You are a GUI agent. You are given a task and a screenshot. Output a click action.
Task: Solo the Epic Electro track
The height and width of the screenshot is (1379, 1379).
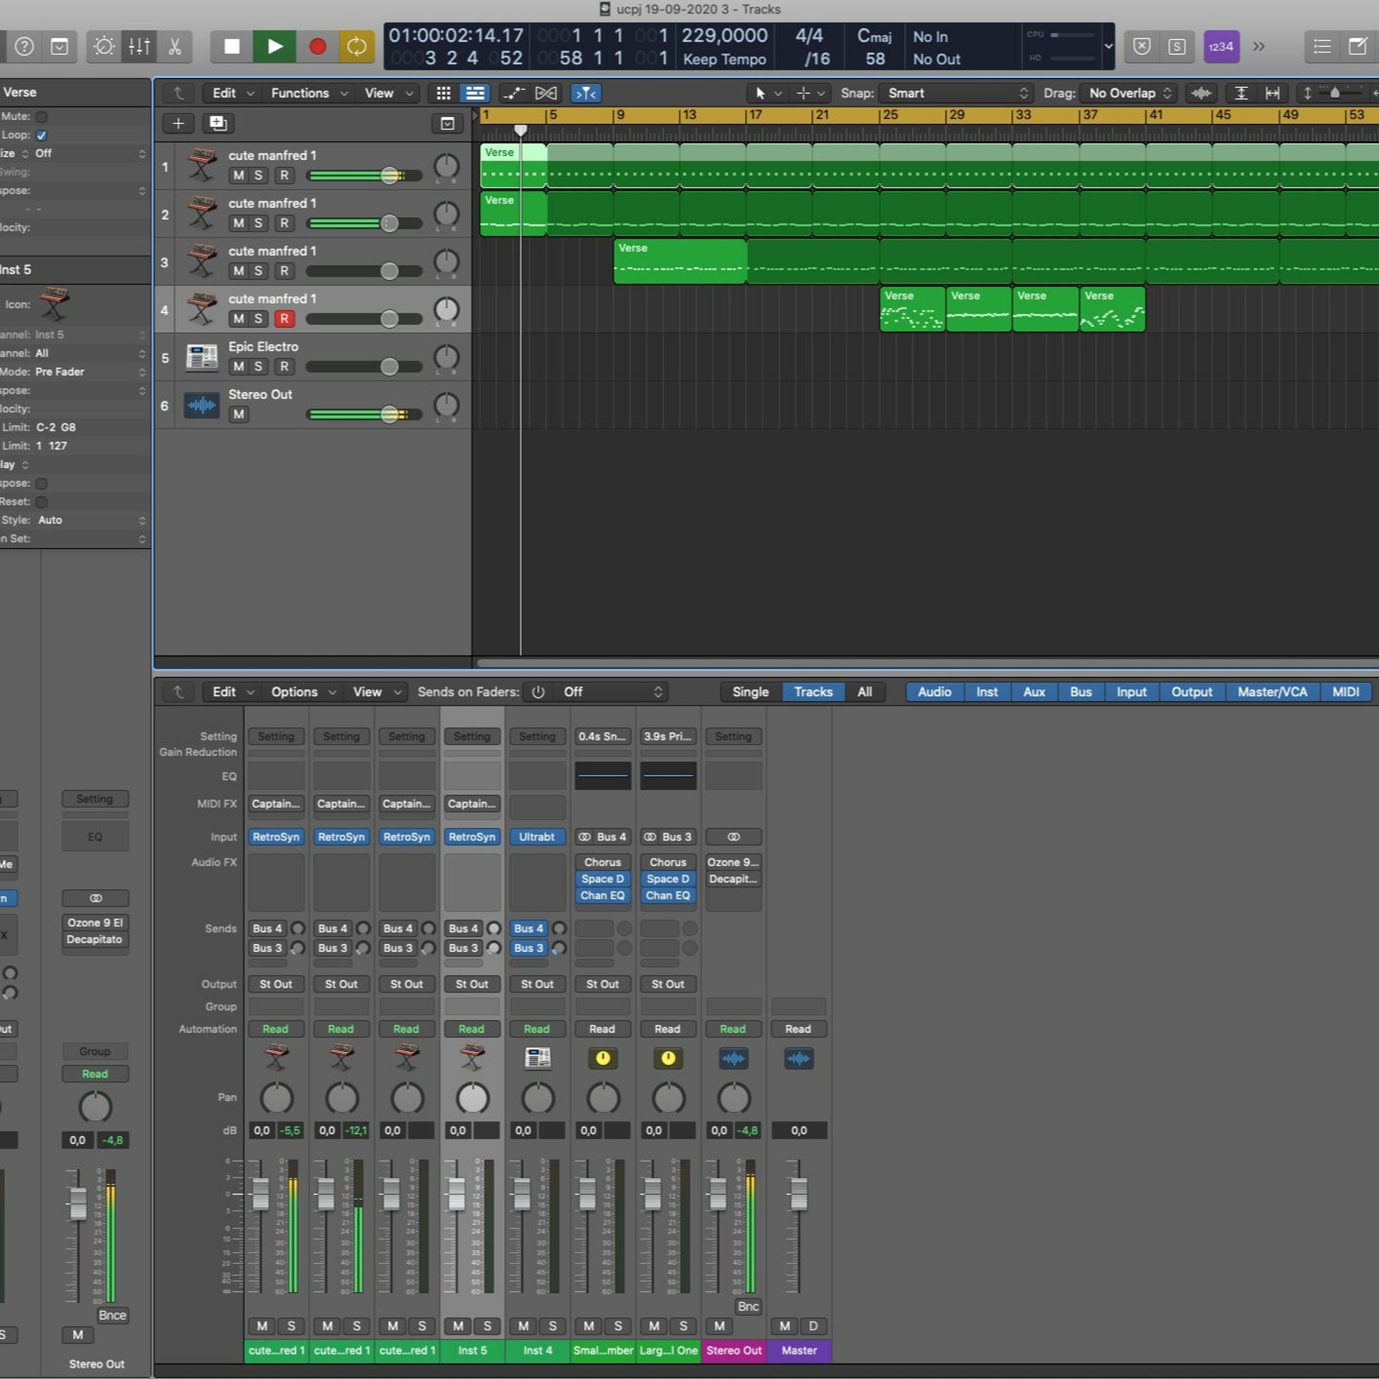[x=258, y=367]
